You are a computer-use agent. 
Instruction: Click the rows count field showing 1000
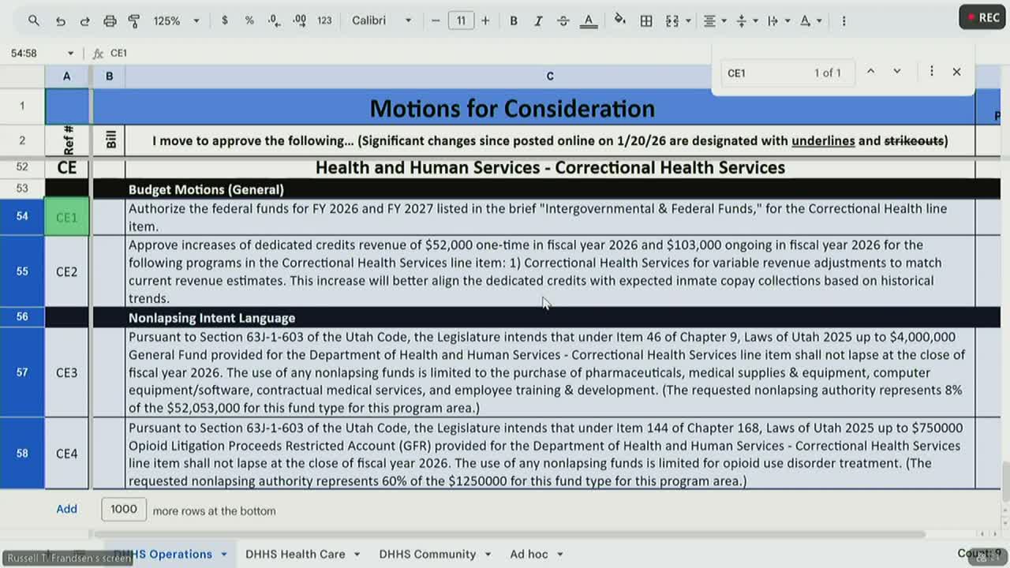124,509
